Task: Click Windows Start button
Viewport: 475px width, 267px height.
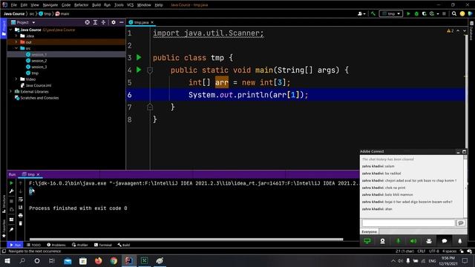Action: (x=7, y=260)
